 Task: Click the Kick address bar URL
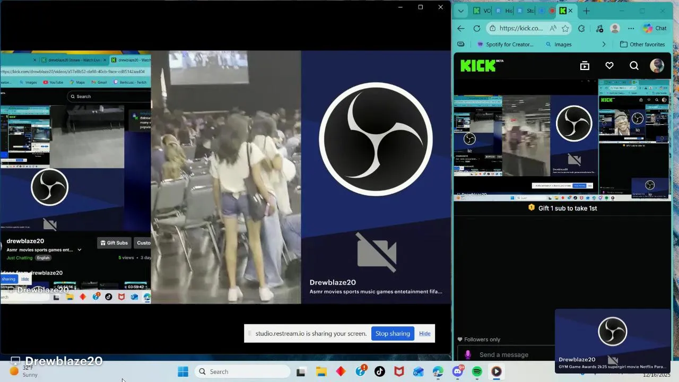pyautogui.click(x=521, y=29)
